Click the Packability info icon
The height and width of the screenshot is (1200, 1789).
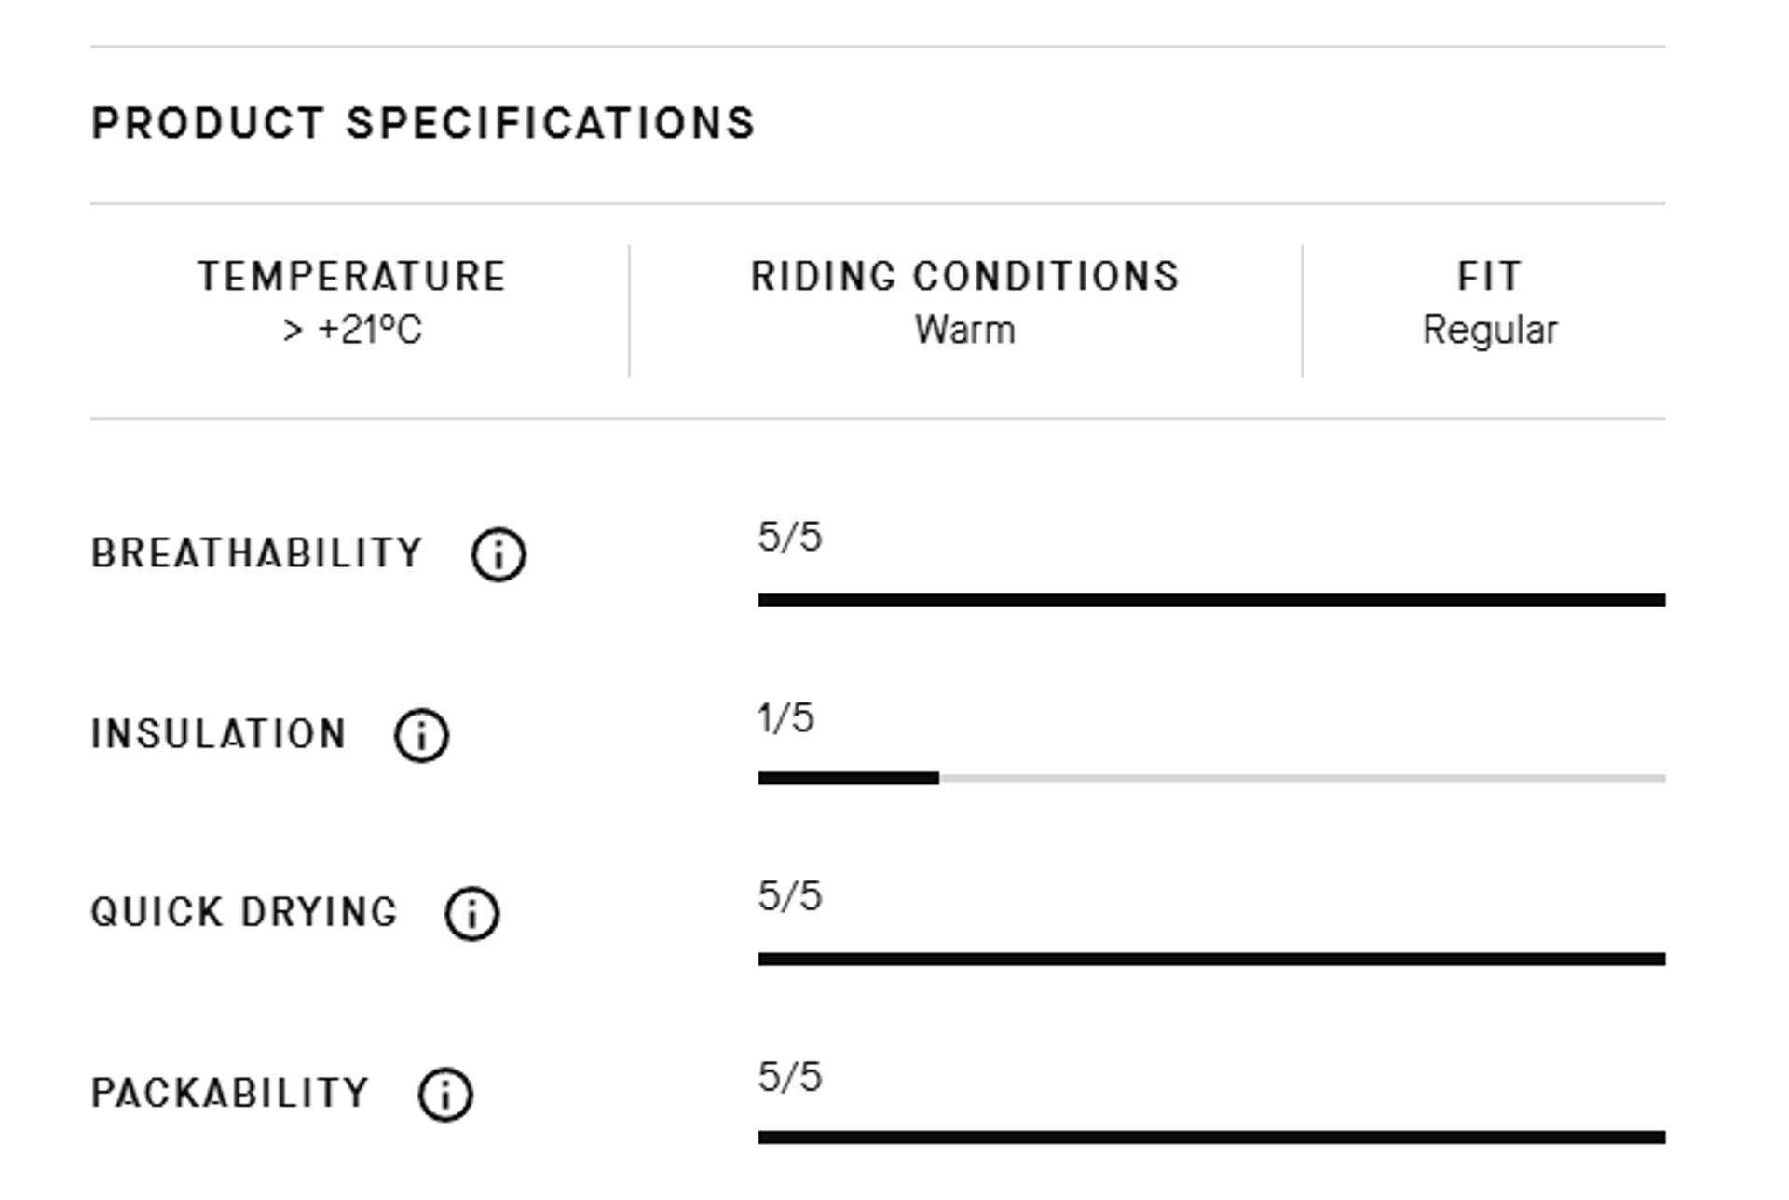point(445,1095)
